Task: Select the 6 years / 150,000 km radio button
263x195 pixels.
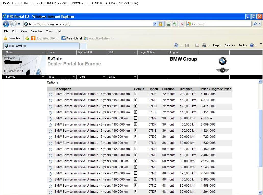Action: 50,101
